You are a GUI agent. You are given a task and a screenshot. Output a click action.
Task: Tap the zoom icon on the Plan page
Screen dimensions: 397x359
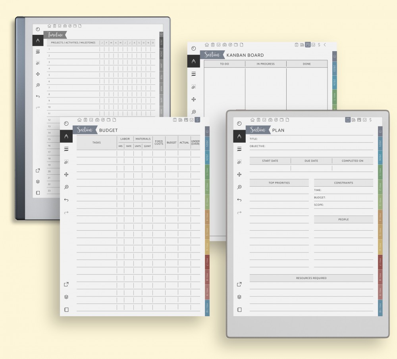tap(239, 187)
